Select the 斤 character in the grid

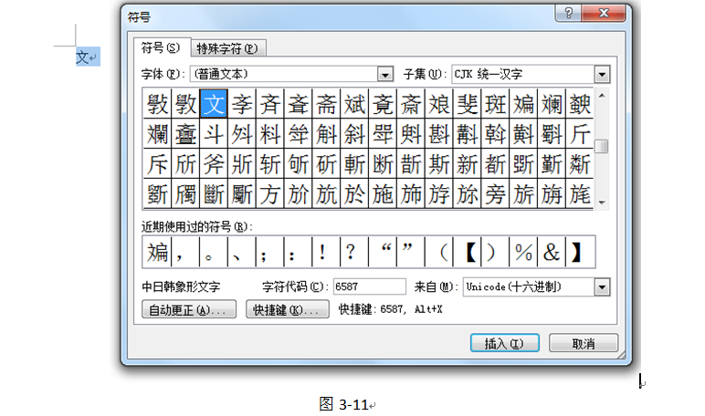580,134
